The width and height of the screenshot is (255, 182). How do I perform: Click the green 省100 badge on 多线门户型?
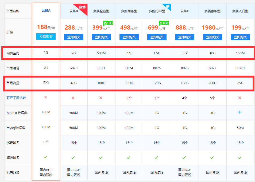164,23
